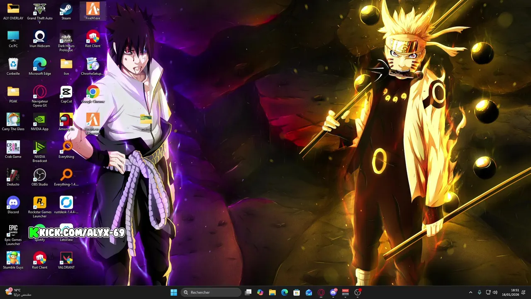Launch the Everything search app icon

(x=66, y=150)
